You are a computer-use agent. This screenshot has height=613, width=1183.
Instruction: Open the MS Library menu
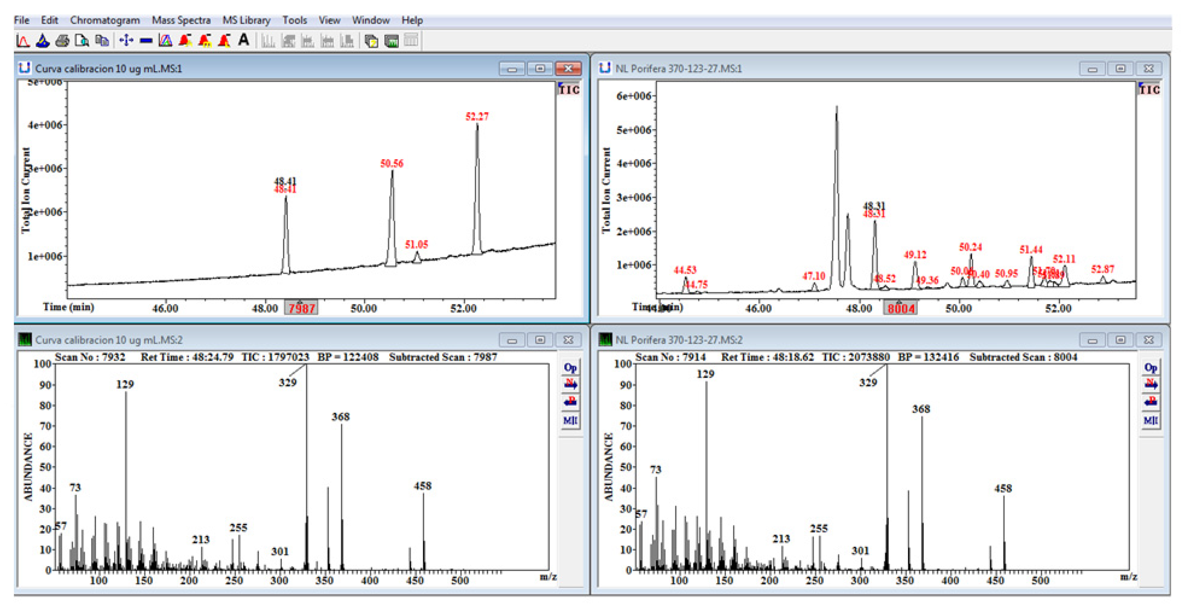pos(246,20)
